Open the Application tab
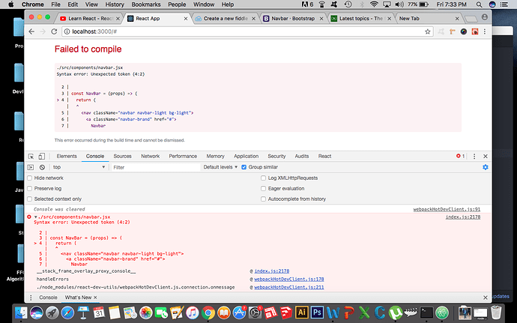 click(x=247, y=157)
